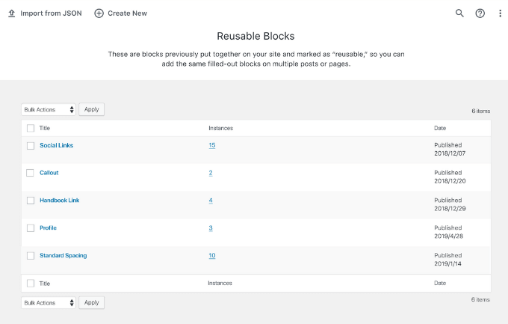The width and height of the screenshot is (508, 324).
Task: Click the Instances column header
Action: [x=220, y=128]
